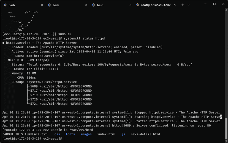
Task: Close the root@ip-172-20-3-107 tab
Action: [x=175, y=5]
